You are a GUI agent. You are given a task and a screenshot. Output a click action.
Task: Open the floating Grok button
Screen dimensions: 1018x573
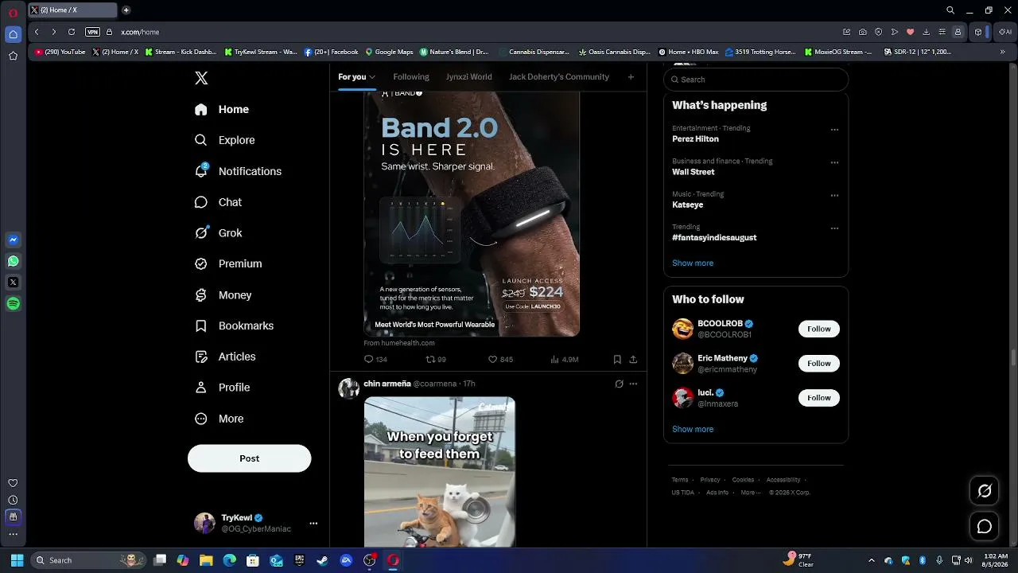[985, 491]
